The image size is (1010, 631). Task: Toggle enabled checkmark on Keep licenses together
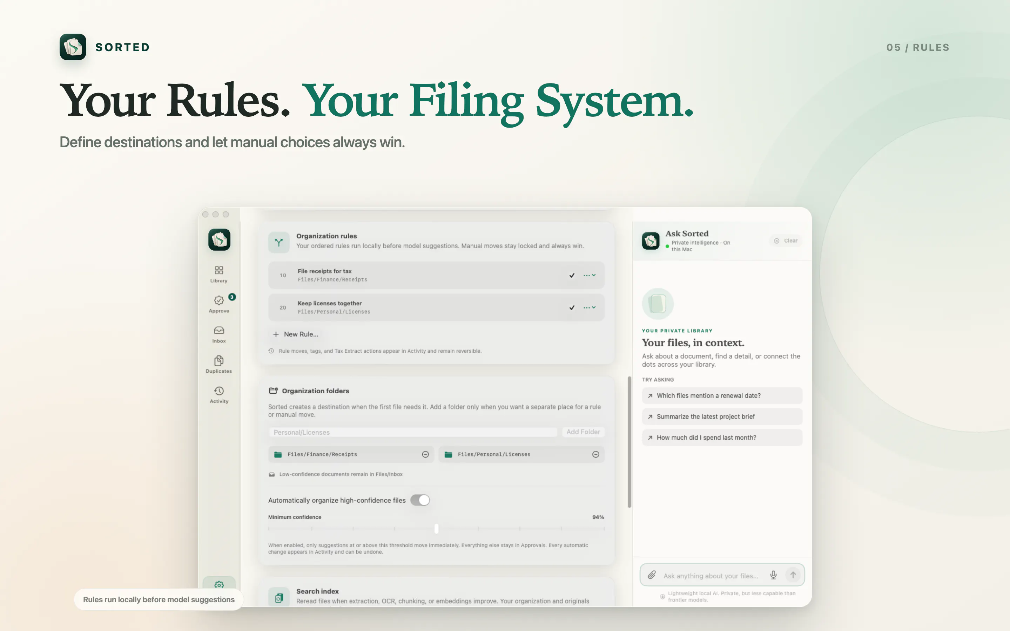pyautogui.click(x=572, y=307)
